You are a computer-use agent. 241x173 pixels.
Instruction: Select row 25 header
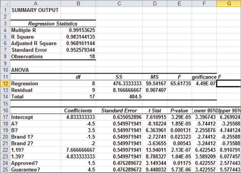[5, 170]
